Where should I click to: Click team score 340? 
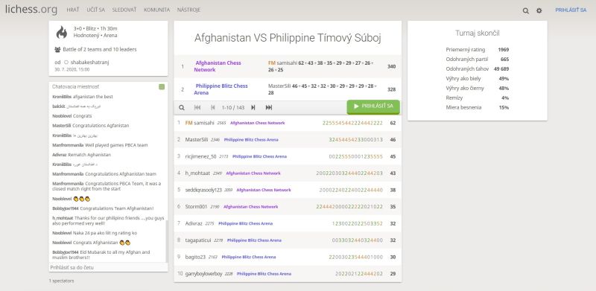tap(392, 66)
